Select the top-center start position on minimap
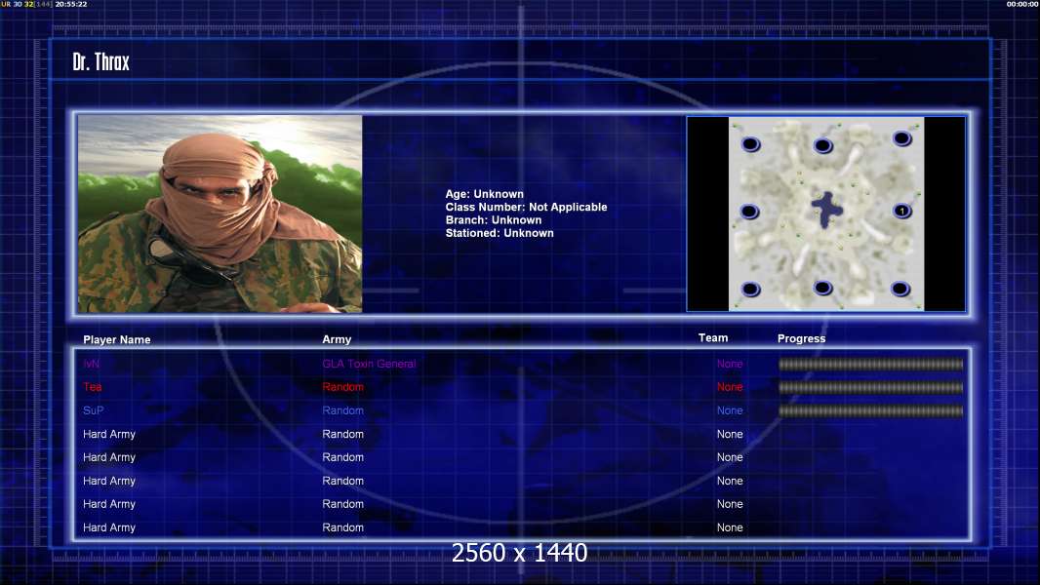This screenshot has width=1040, height=585. [x=822, y=146]
